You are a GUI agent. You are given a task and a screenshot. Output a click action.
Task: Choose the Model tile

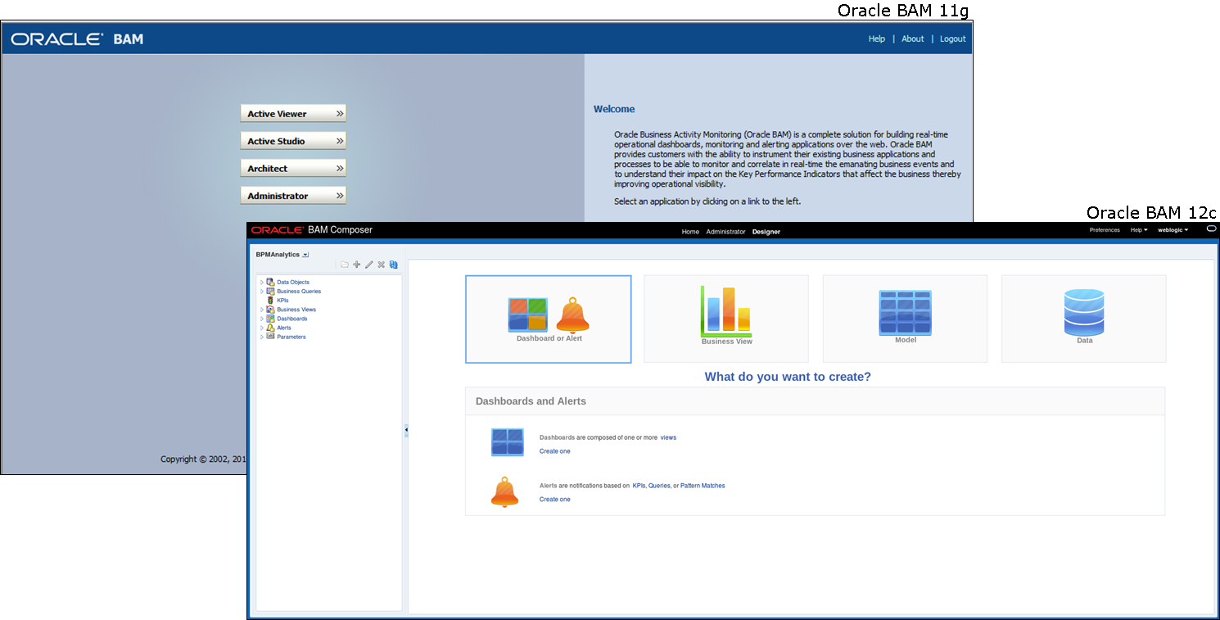pos(904,319)
